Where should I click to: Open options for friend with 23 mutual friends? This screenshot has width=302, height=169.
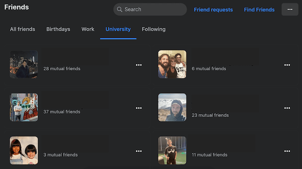click(287, 108)
